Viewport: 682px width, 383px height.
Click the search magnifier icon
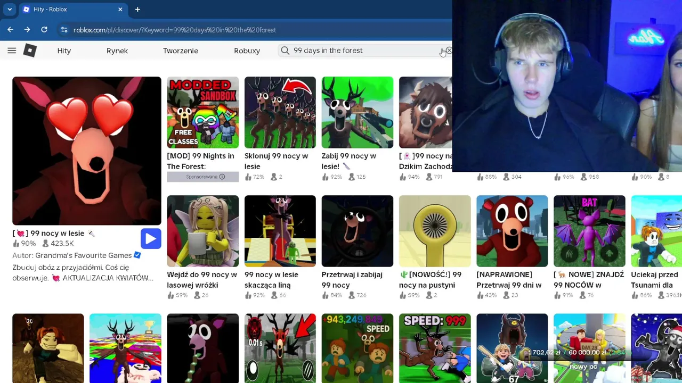pyautogui.click(x=285, y=51)
